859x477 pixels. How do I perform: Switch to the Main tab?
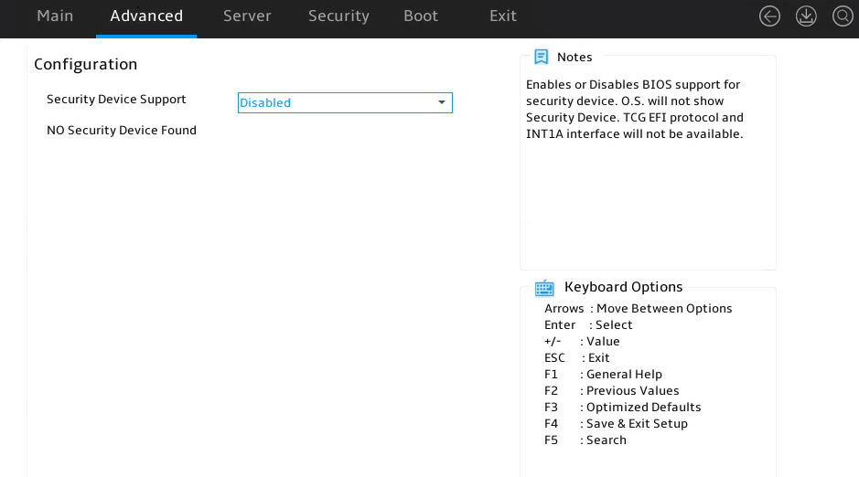tap(55, 16)
